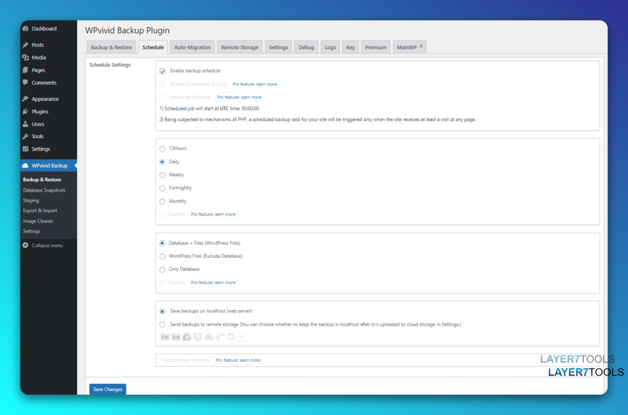Open Pro feature link beside Incremental Backup
Image resolution: width=628 pixels, height=415 pixels.
point(255,84)
